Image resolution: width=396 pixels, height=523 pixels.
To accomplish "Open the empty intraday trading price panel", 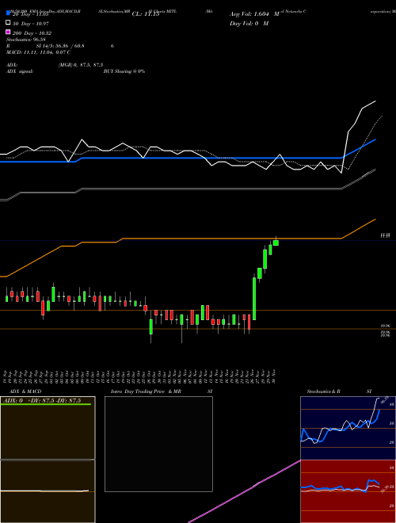I will [x=158, y=444].
